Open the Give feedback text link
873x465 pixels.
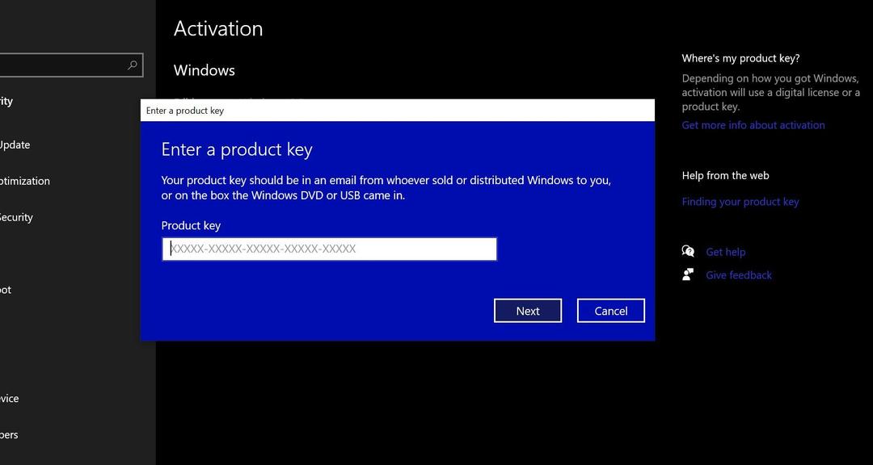click(x=738, y=275)
